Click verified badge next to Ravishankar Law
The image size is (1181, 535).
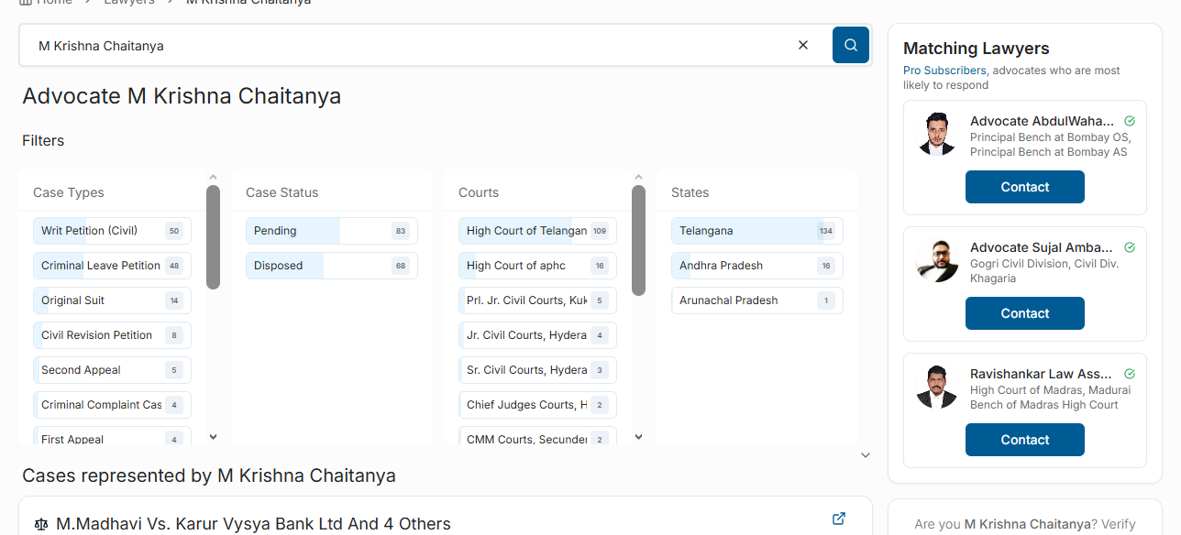point(1130,374)
